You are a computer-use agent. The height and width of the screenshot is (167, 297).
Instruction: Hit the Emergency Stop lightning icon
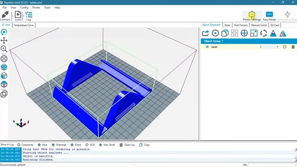[x=287, y=16]
